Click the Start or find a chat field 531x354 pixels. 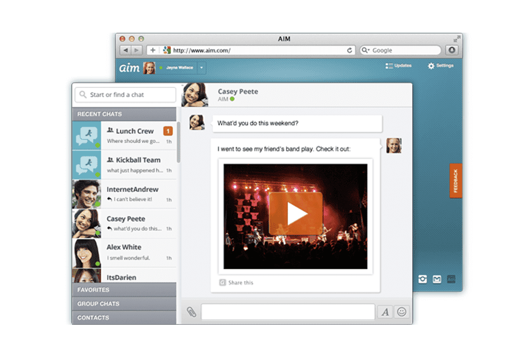(x=126, y=95)
